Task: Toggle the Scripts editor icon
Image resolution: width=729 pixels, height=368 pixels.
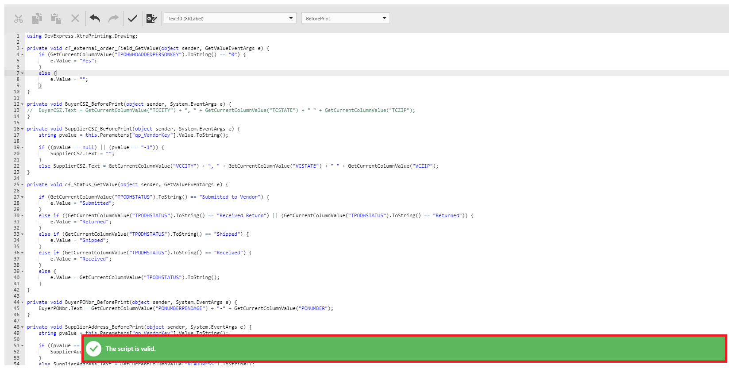Action: (151, 19)
